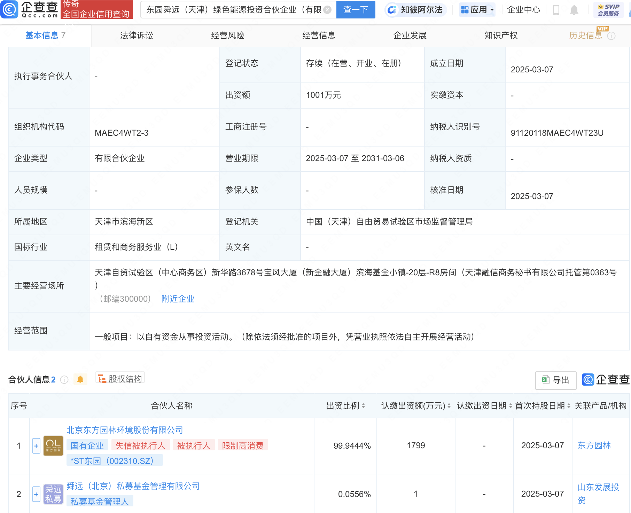This screenshot has width=631, height=513.
Task: Switch to 法律诉讼 tab
Action: pos(137,35)
